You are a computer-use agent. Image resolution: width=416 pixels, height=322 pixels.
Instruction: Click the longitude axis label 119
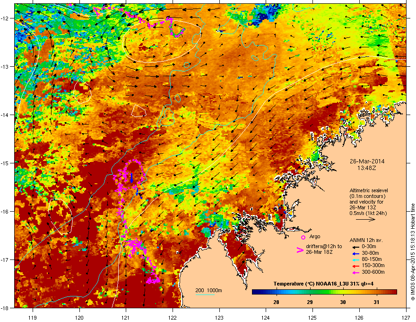pyautogui.click(x=33, y=317)
